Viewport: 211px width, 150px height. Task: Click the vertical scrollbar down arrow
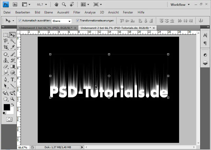[x=198, y=143]
